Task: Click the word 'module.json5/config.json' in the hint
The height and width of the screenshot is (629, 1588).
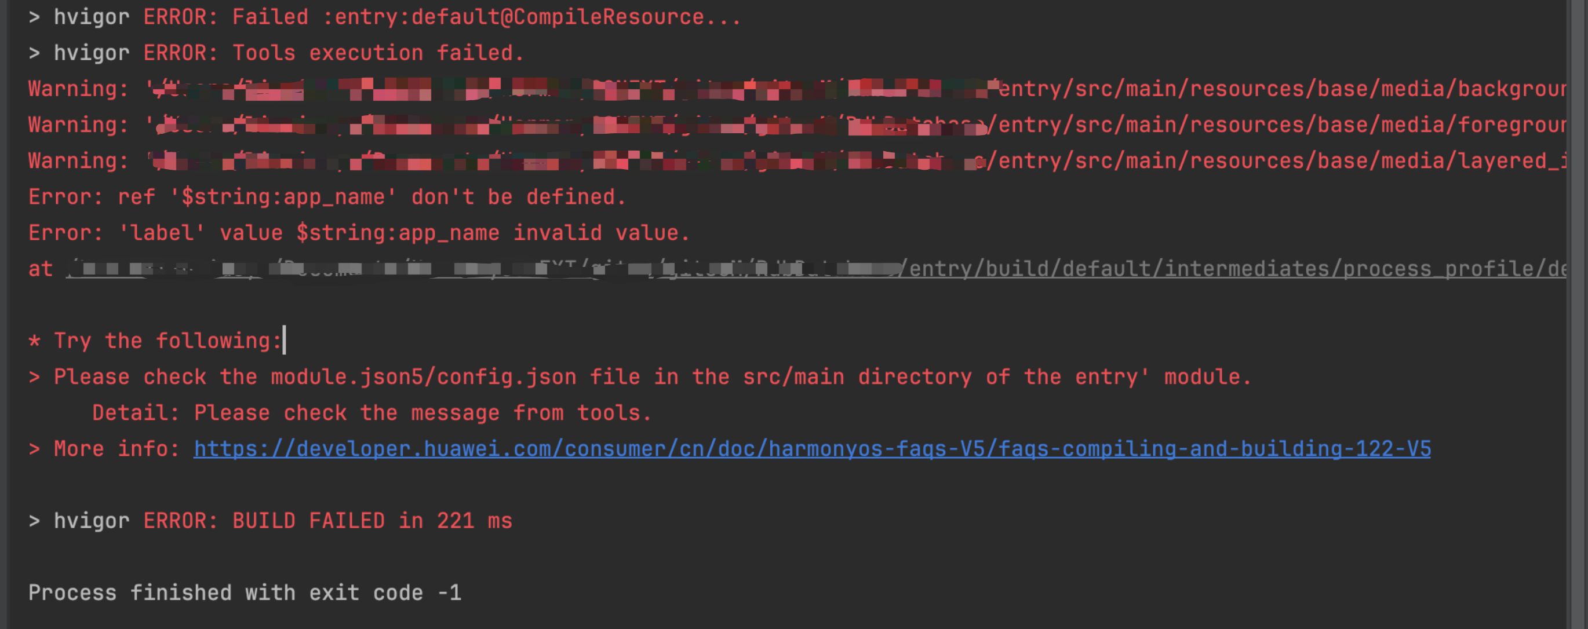Action: [424, 376]
